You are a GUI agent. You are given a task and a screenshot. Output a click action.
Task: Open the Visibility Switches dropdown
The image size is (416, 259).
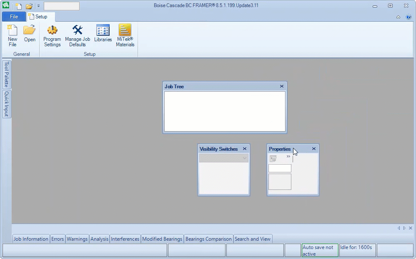224,158
